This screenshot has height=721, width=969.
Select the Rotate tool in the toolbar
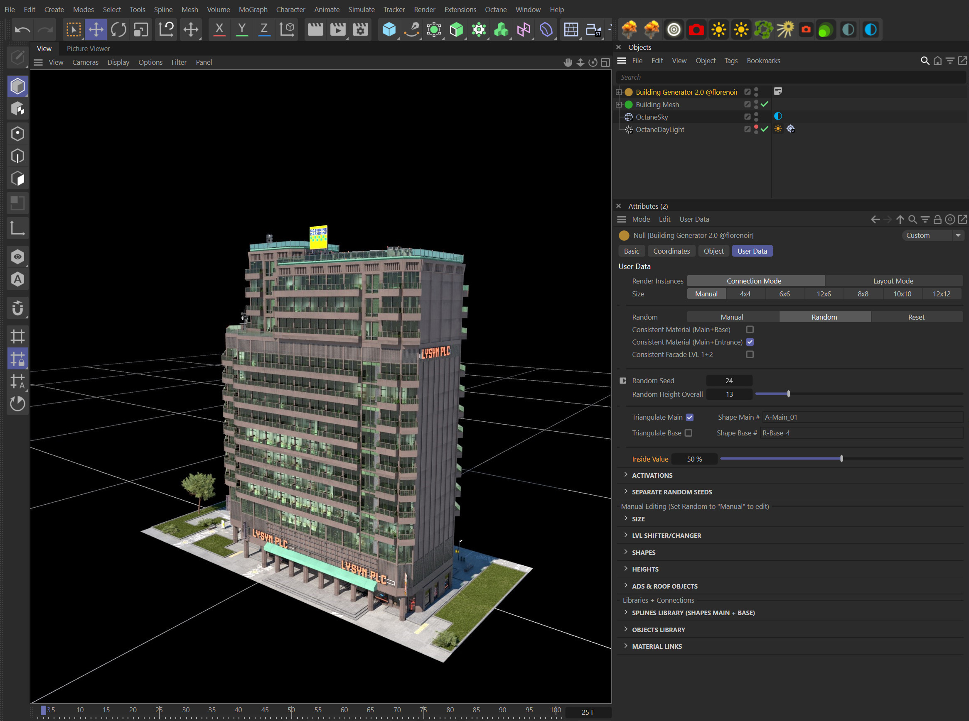118,29
